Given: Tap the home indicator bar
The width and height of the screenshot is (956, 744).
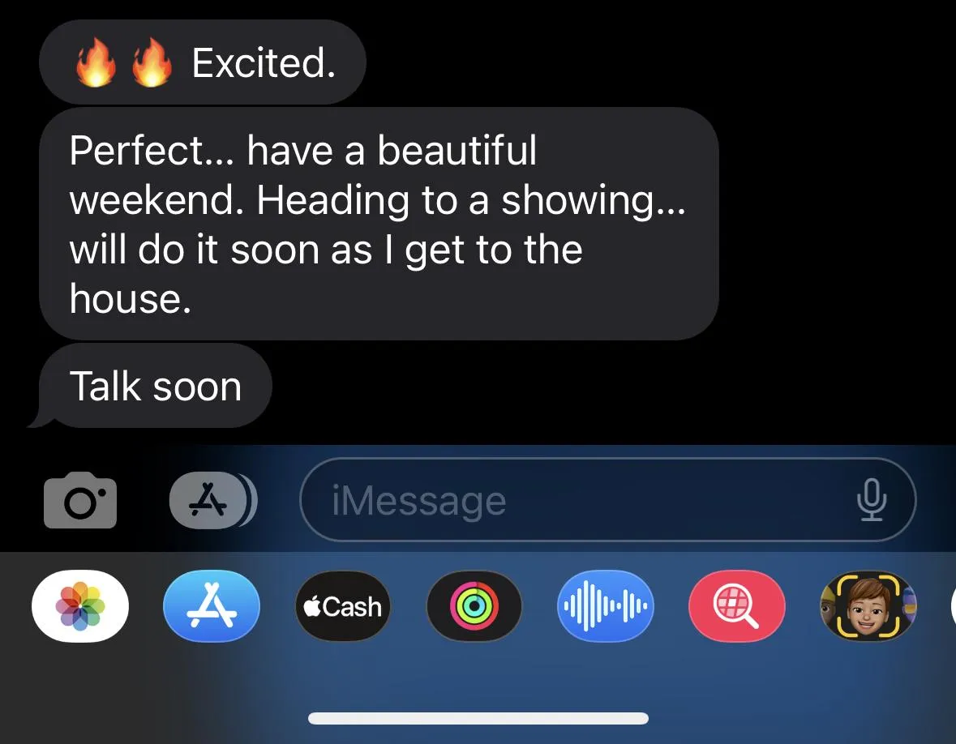Looking at the screenshot, I should coord(478,718).
